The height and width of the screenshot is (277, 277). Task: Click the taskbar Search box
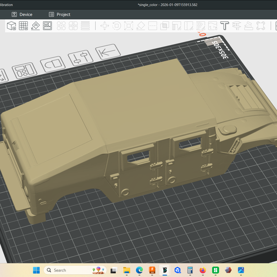[x=75, y=270]
